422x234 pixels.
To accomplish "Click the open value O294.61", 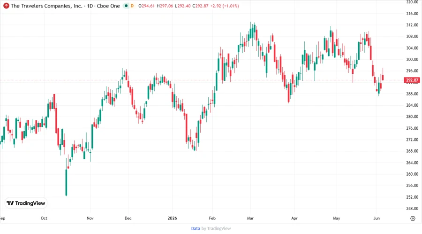I will (x=146, y=6).
